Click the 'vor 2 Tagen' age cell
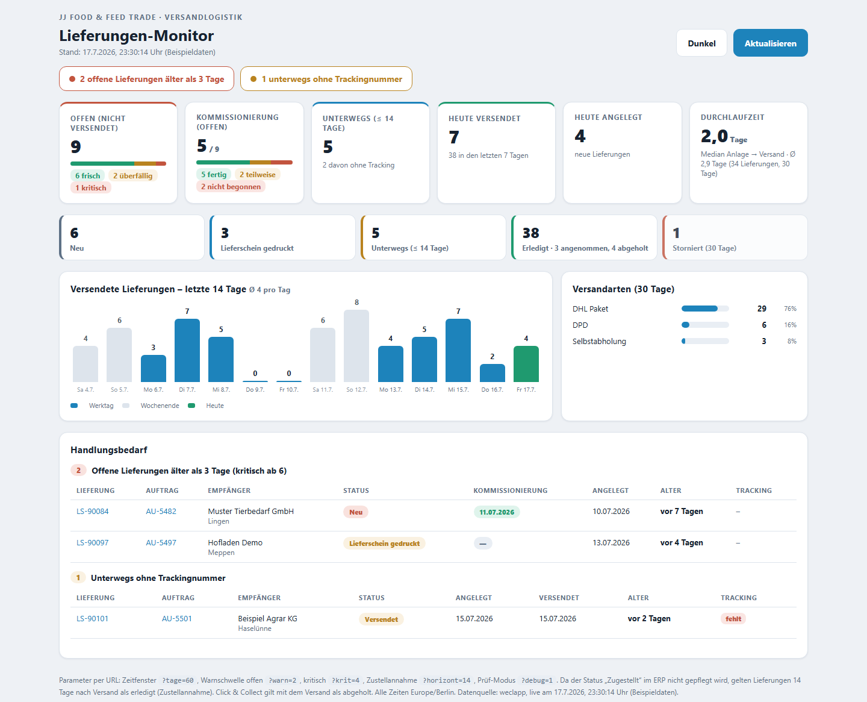Image resolution: width=867 pixels, height=702 pixels. [649, 619]
